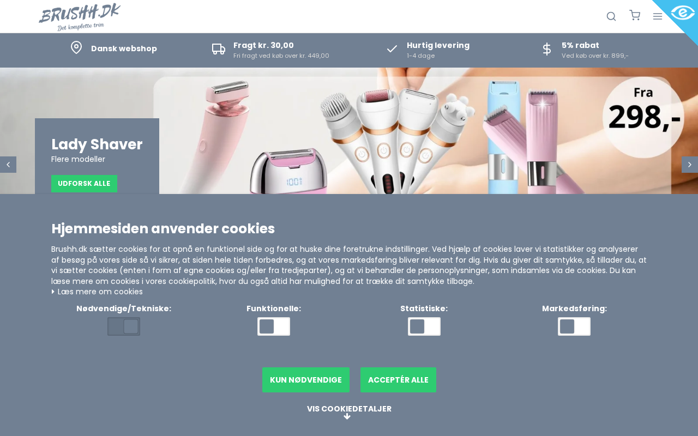The image size is (698, 436).
Task: Open the search magnifier icon
Action: (x=611, y=16)
